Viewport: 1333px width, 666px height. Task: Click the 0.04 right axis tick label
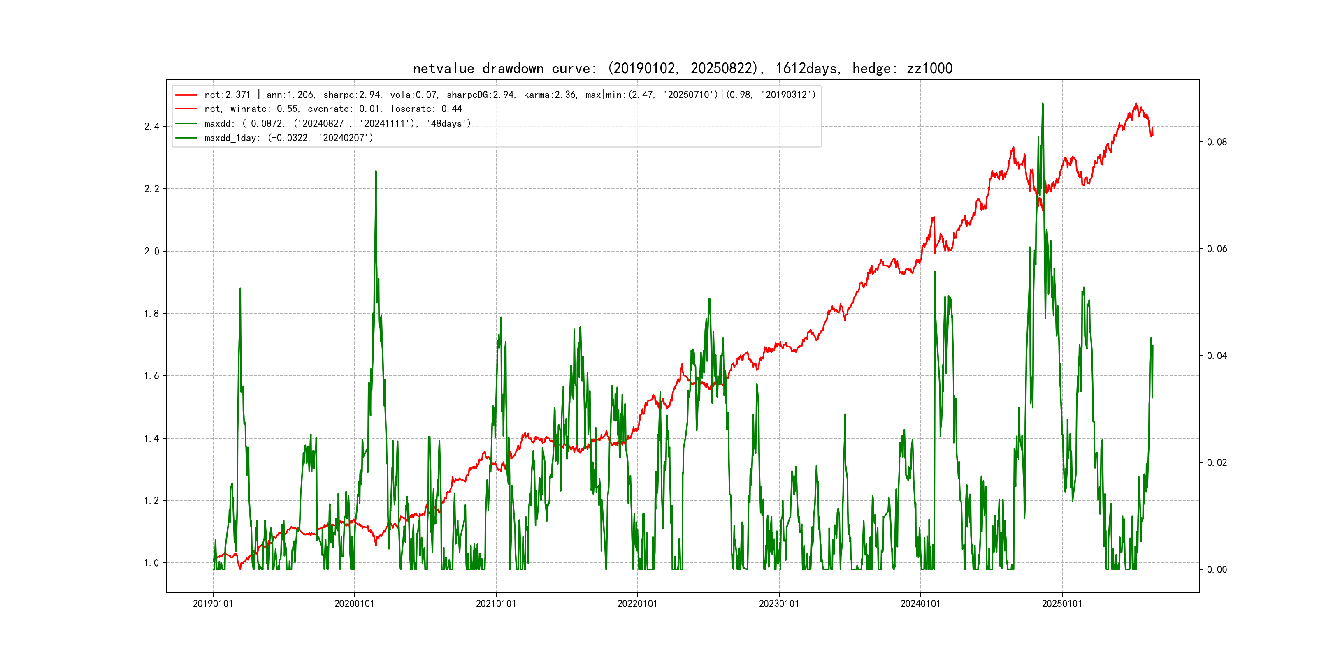coord(1217,356)
